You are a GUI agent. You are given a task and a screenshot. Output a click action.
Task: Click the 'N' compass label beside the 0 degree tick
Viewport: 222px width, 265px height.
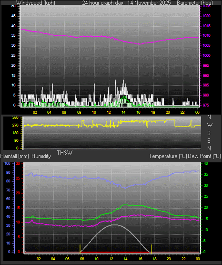pos(209,148)
